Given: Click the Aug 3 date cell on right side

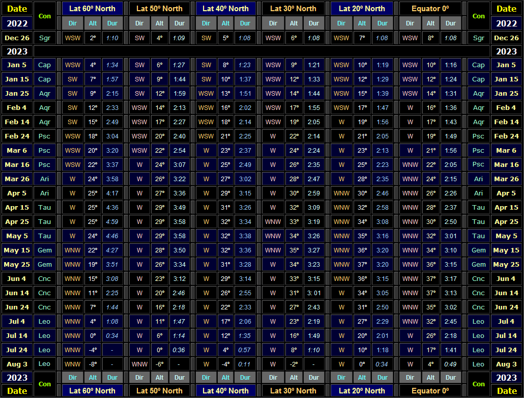Looking at the screenshot, I should point(506,364).
